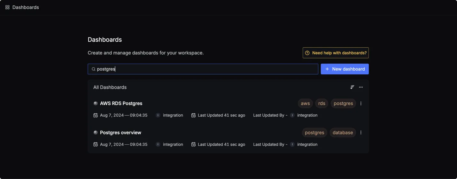Image resolution: width=457 pixels, height=179 pixels.
Task: Click creator avatar in AWS RDS Postgres row
Action: (x=158, y=115)
